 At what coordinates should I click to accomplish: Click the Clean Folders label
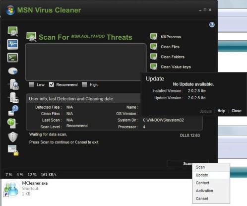point(173,57)
